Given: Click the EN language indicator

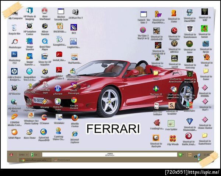Looking at the screenshot, I should [x=190, y=155].
